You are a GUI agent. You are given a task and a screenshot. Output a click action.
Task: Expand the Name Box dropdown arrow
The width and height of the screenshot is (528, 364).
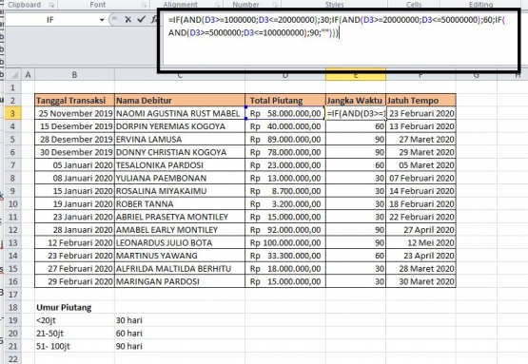102,20
